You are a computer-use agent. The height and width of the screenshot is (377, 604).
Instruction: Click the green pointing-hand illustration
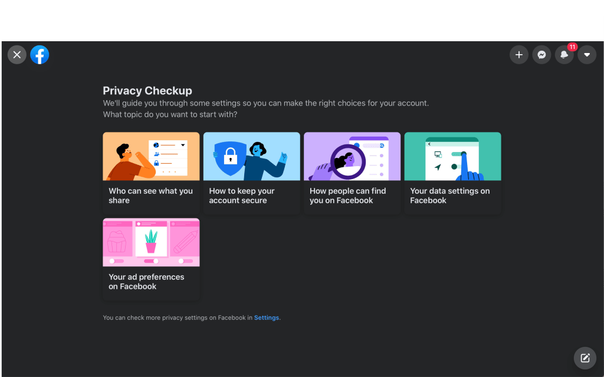[469, 165]
